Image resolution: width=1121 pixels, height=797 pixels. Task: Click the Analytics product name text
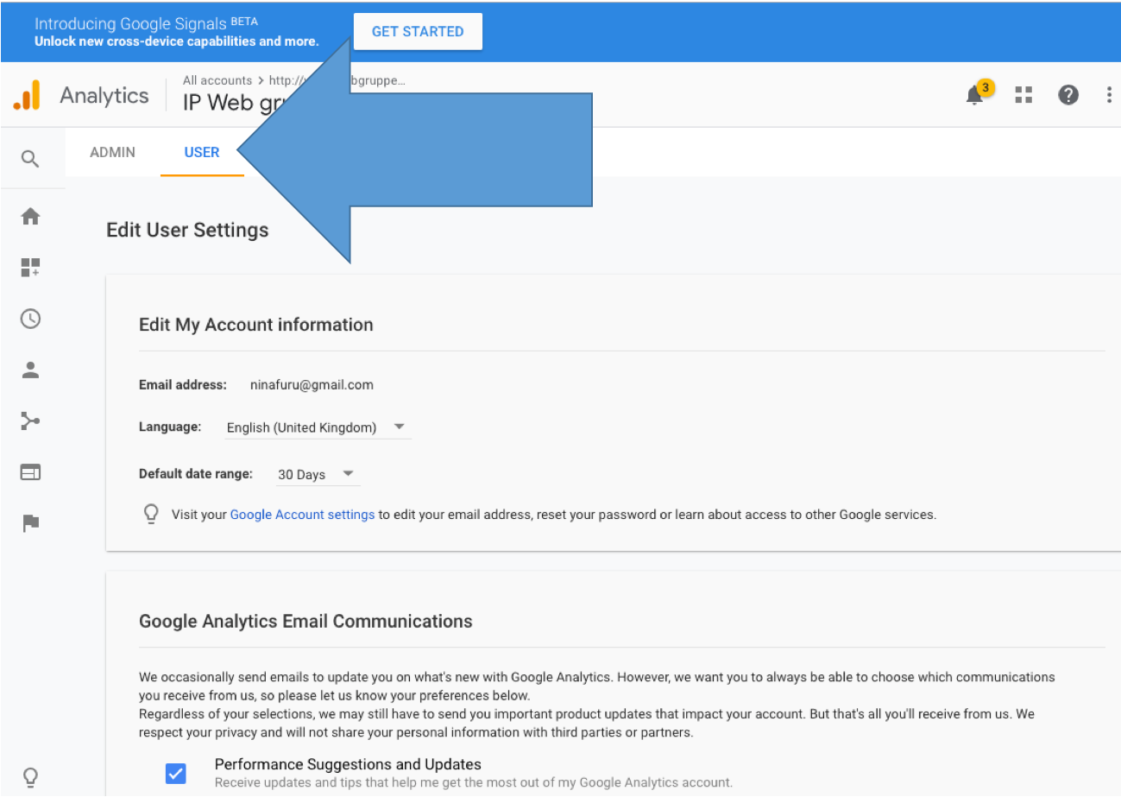point(104,96)
